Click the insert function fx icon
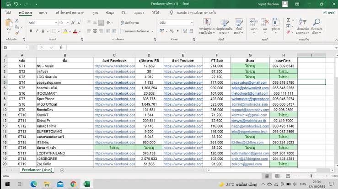338x189 pixels. (61, 47)
